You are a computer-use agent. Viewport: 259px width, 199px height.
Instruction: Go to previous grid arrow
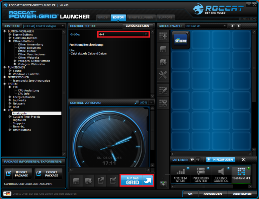click(232, 26)
